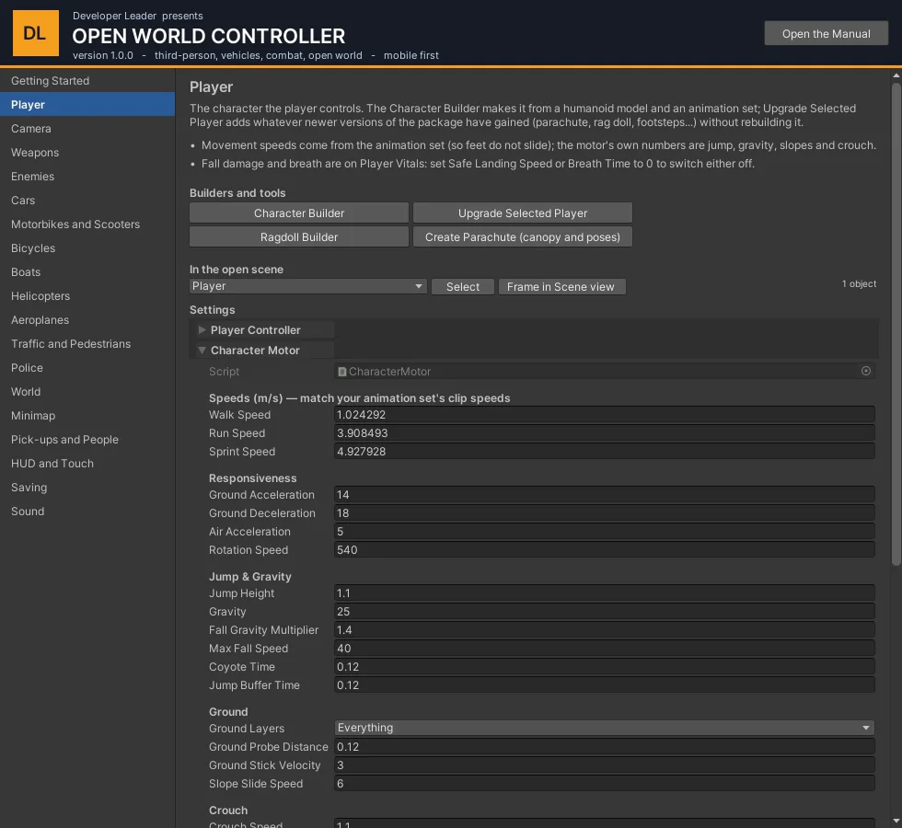This screenshot has width=902, height=828.
Task: Open the Sound section
Action: (x=87, y=512)
